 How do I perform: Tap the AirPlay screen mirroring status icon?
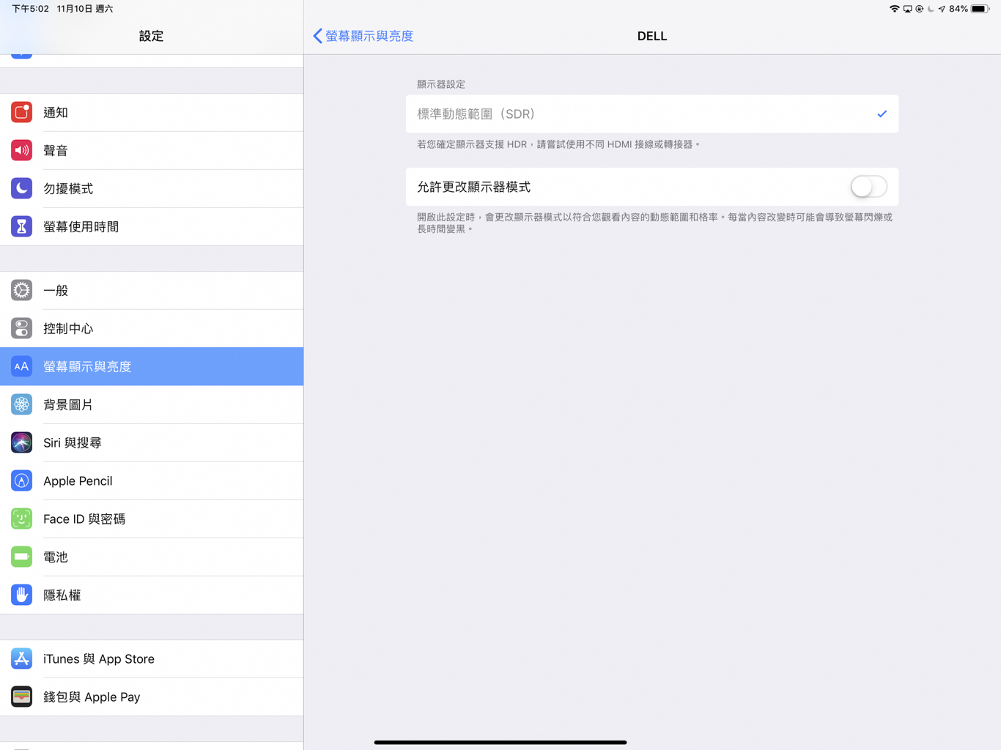tap(907, 9)
